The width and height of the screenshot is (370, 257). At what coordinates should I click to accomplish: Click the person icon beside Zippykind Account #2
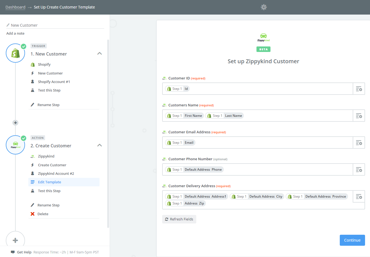click(x=32, y=173)
